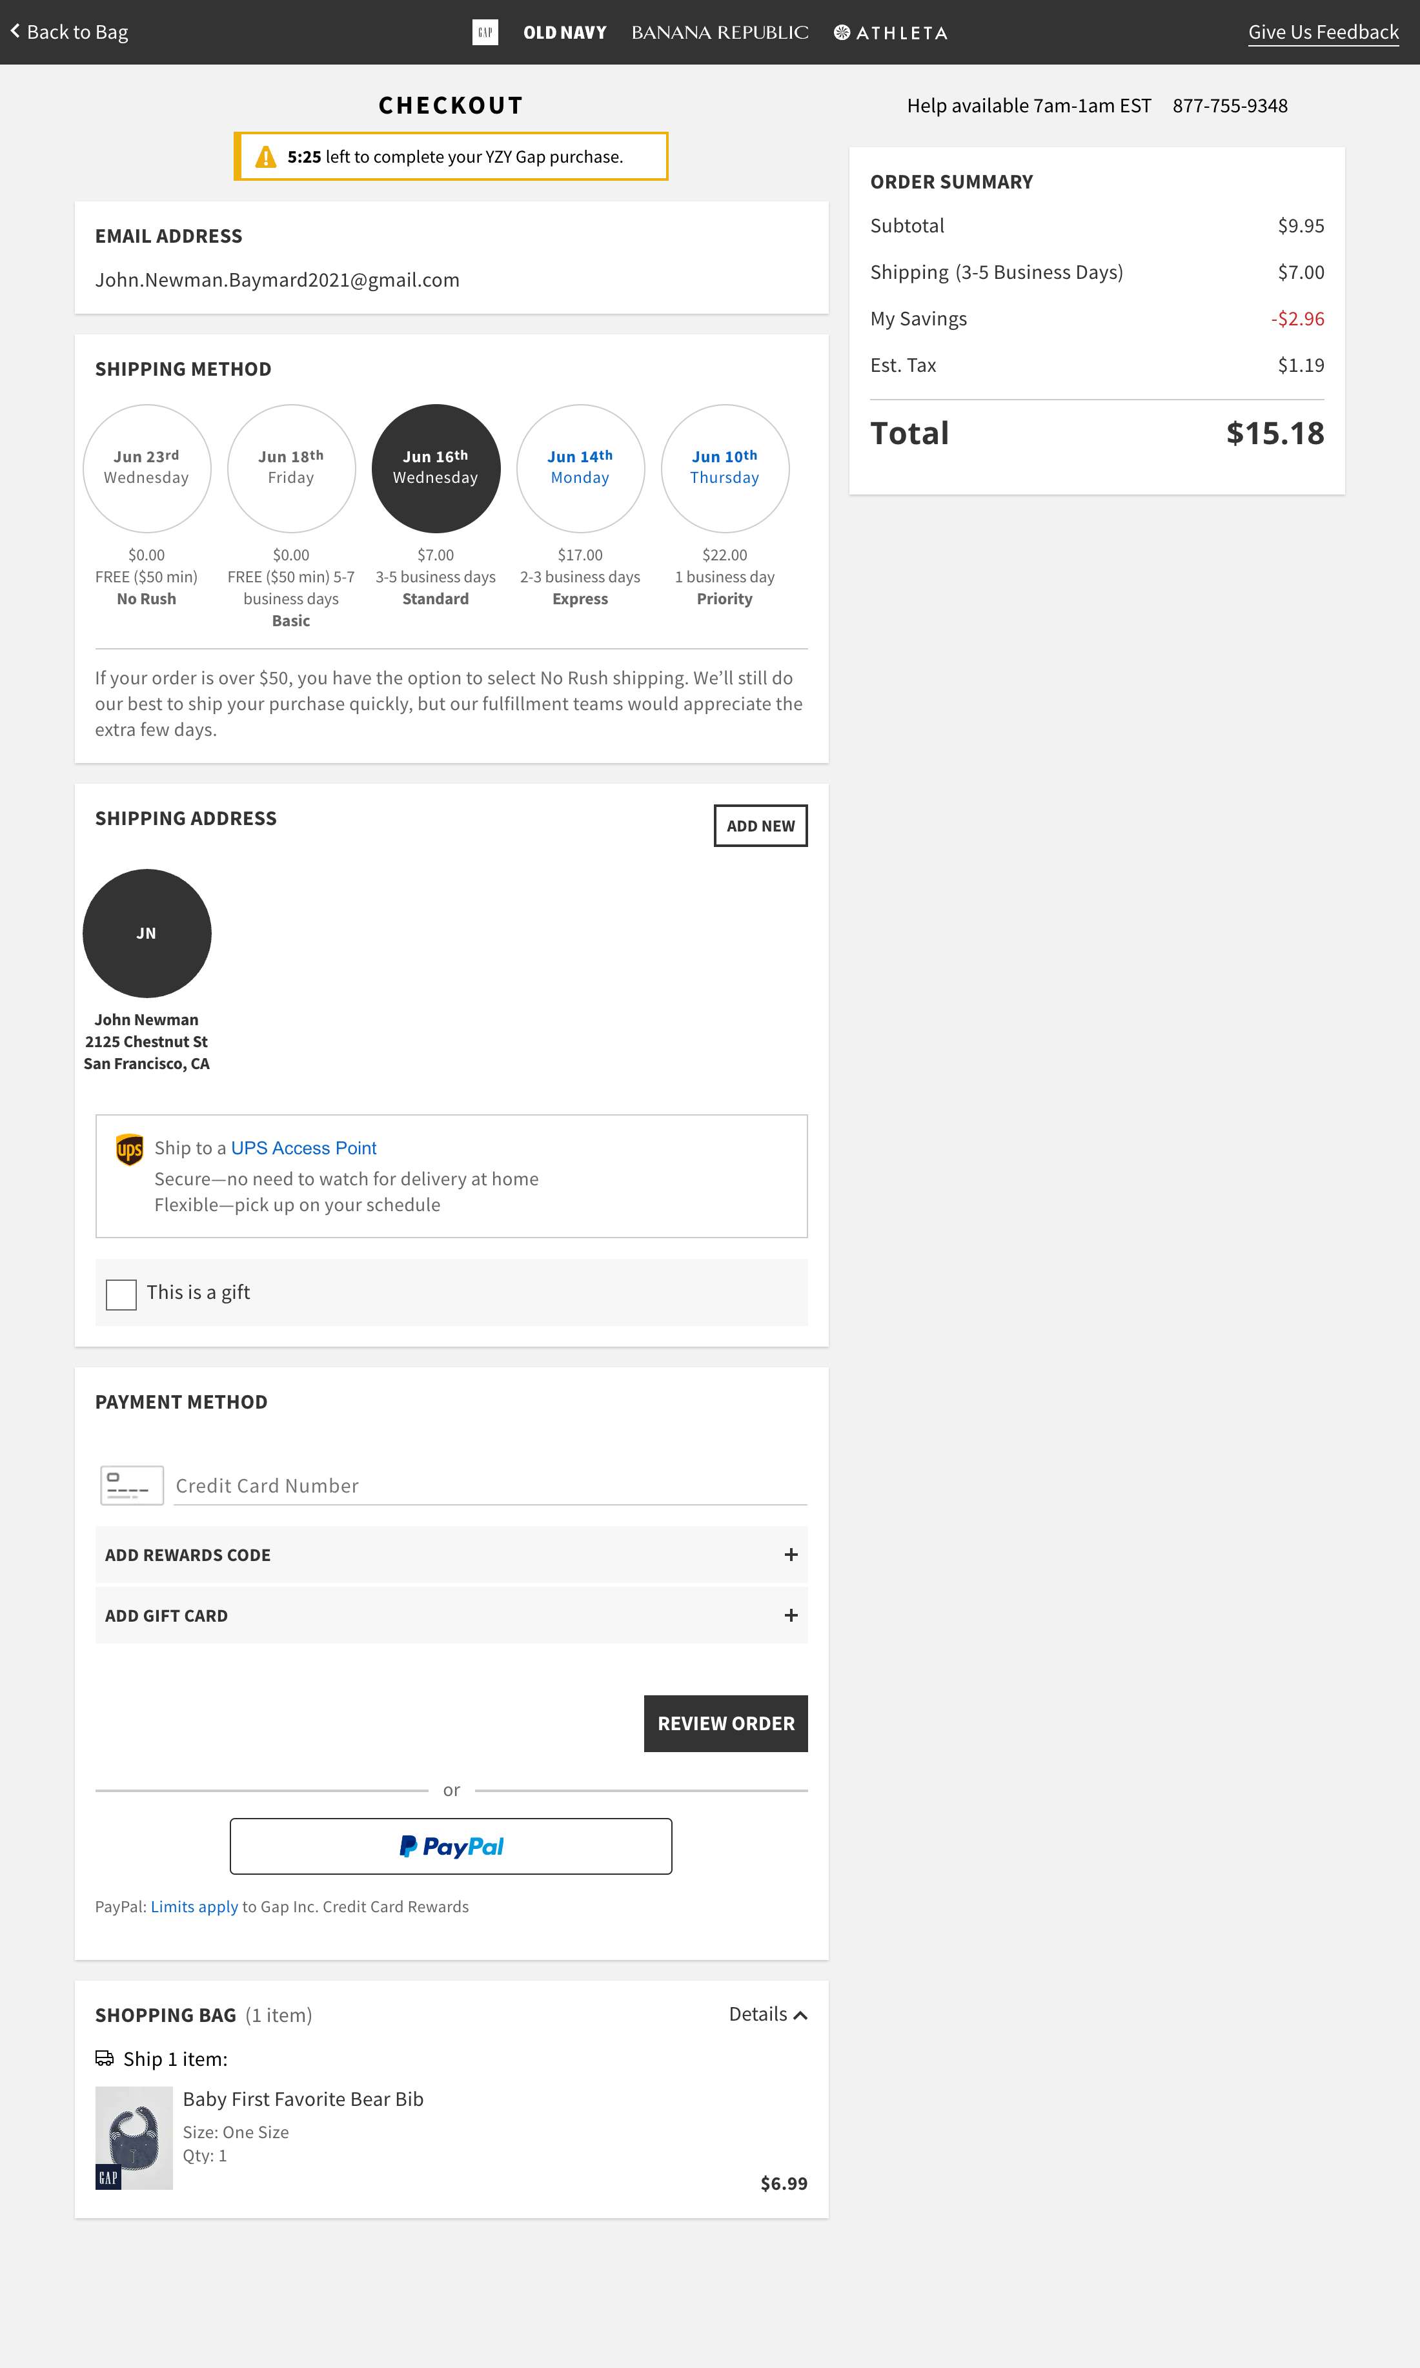Screen dimensions: 1420x2368
Task: Check the This is a gift box
Action: [121, 1294]
